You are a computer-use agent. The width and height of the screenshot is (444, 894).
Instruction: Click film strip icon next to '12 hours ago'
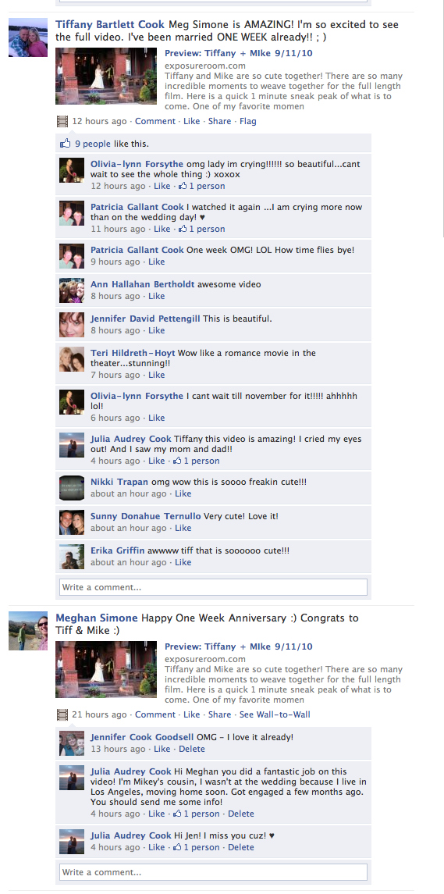click(62, 121)
